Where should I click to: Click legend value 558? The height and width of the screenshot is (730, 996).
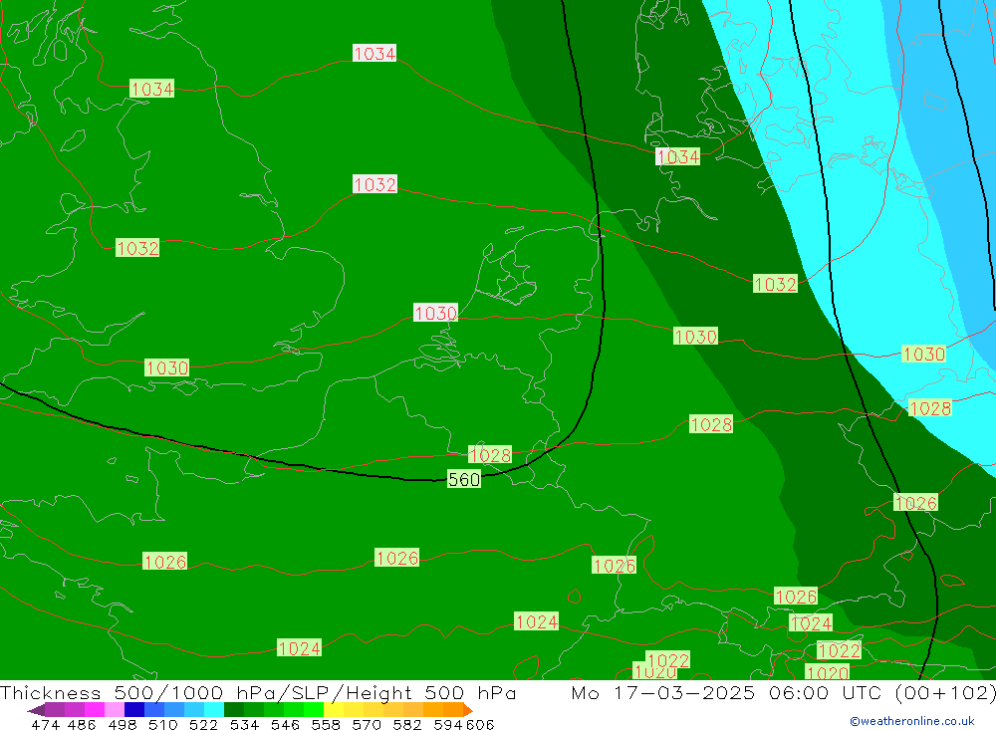pyautogui.click(x=326, y=724)
